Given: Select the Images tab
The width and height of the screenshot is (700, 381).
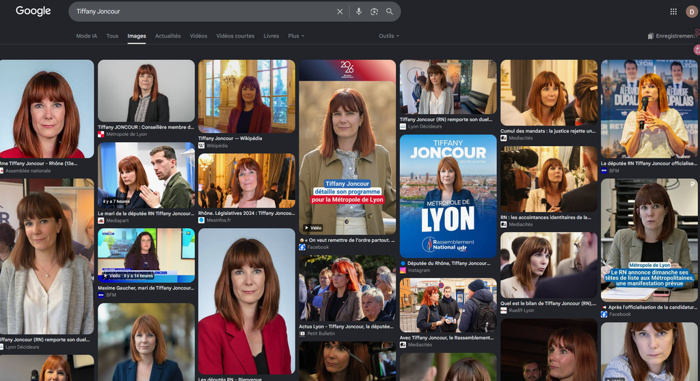Looking at the screenshot, I should point(137,36).
